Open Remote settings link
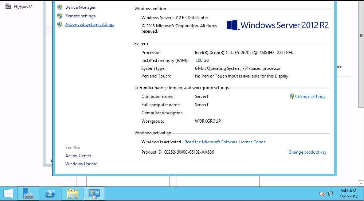 [80, 16]
